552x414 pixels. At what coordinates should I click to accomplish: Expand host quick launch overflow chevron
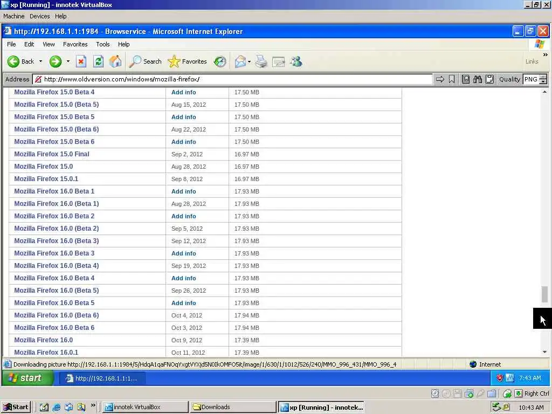93,405
